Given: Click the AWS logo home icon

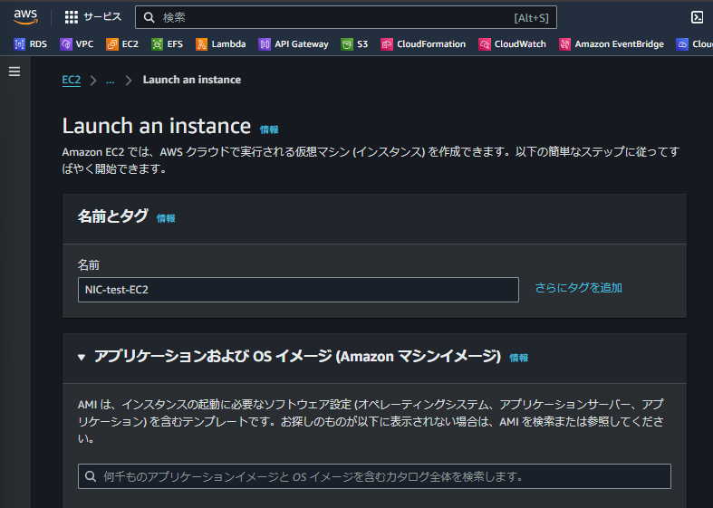Looking at the screenshot, I should (x=25, y=17).
